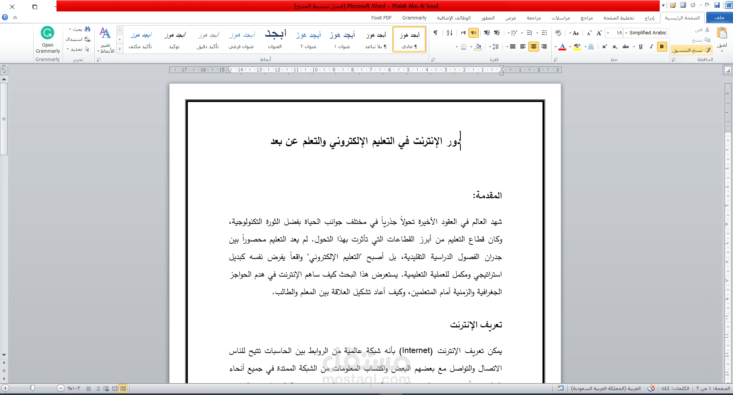Toggle Left-to-Right text direction

pos(463,33)
